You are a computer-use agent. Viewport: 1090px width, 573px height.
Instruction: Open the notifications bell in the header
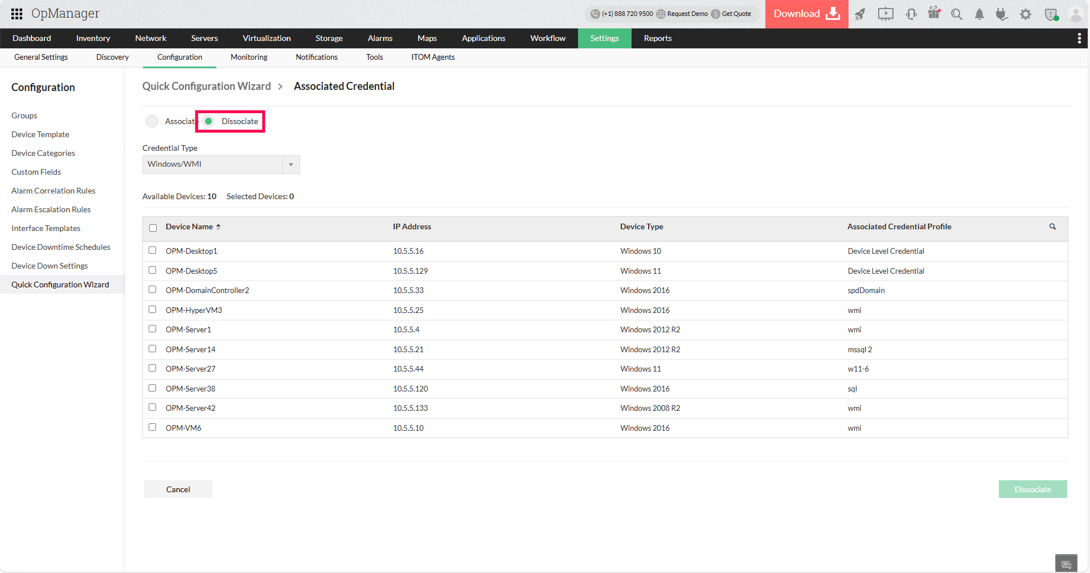click(x=979, y=14)
